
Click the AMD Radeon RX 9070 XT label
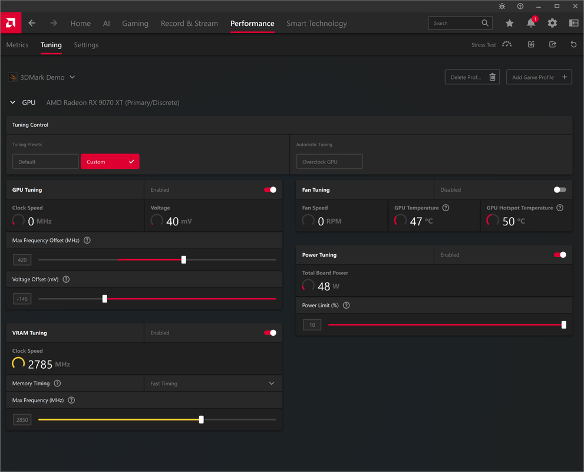[113, 103]
